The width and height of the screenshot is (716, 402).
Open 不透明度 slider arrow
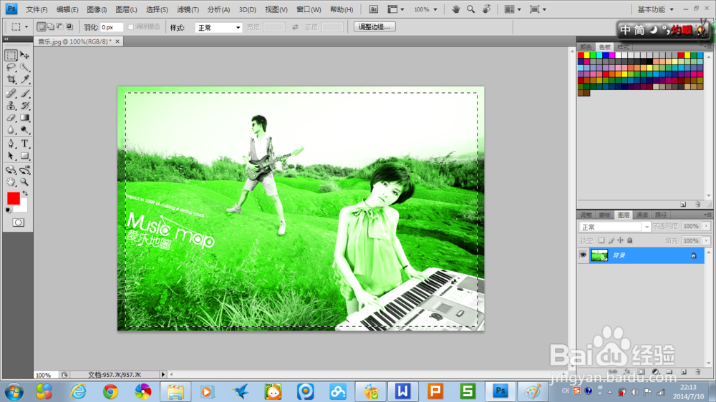tap(707, 226)
